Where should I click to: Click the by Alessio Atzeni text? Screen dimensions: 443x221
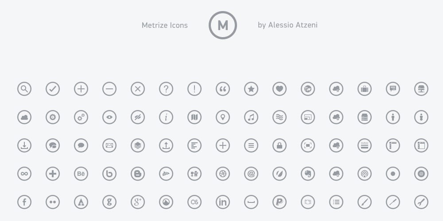(x=288, y=25)
